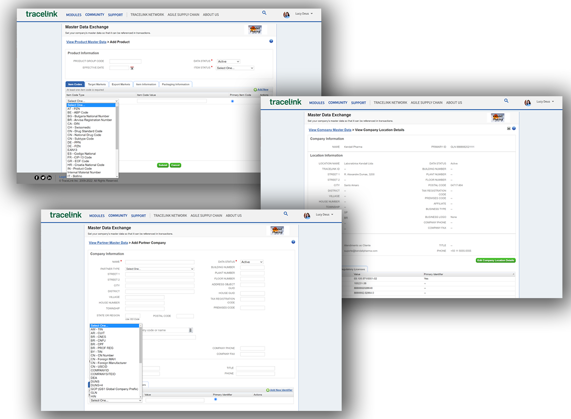Collapse the Item Code Type dropdown
This screenshot has width=571, height=419.
tap(93, 101)
